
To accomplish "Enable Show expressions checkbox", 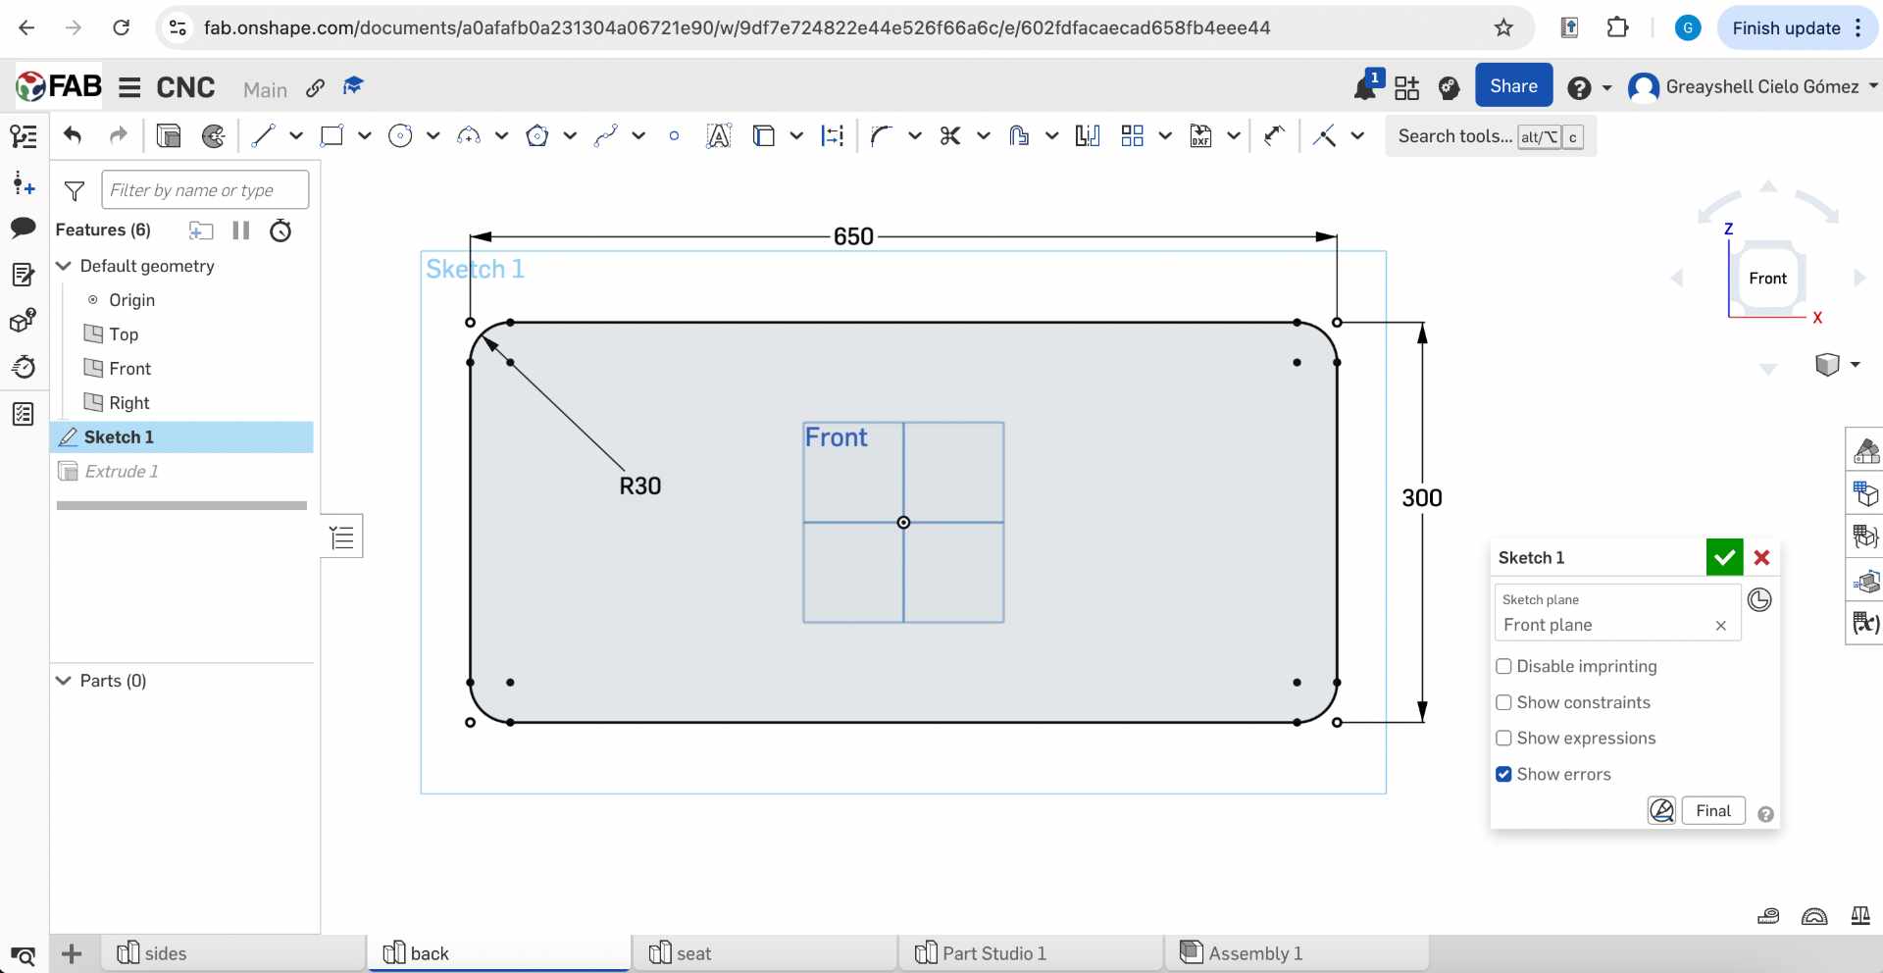I will click(x=1503, y=739).
